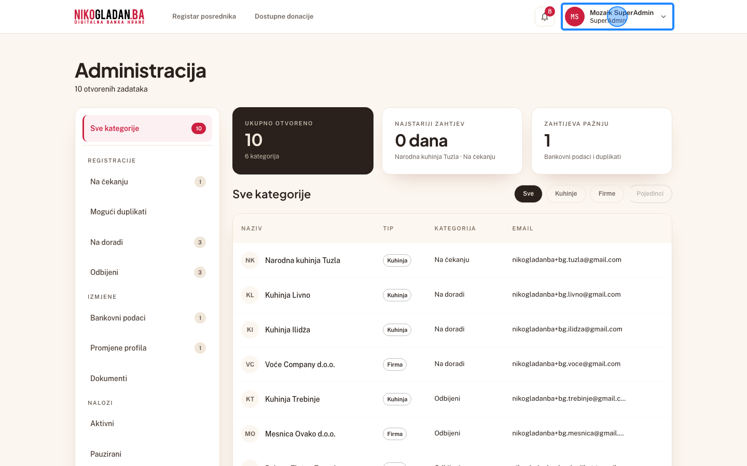Open the notifications bell icon
Viewport: 747px width, 466px height.
pos(545,17)
